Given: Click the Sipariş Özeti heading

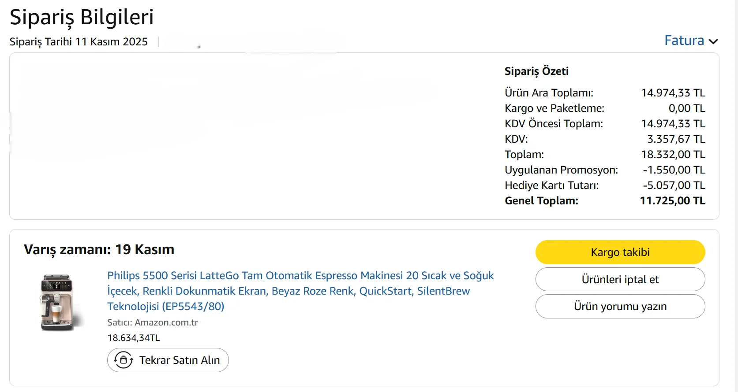Looking at the screenshot, I should coord(536,71).
